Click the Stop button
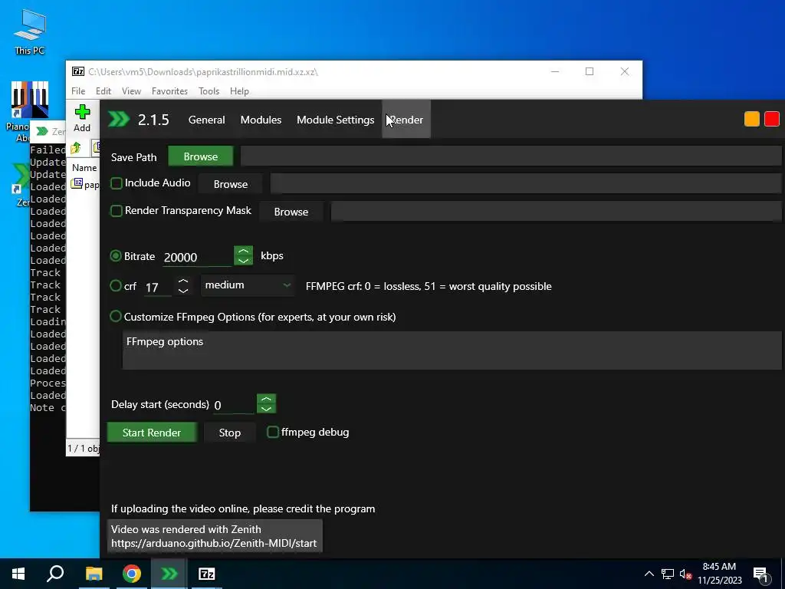The image size is (785, 589). click(x=230, y=433)
